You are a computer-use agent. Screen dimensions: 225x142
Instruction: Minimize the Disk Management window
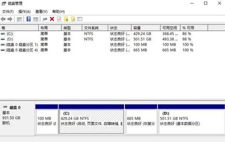click(192, 3)
